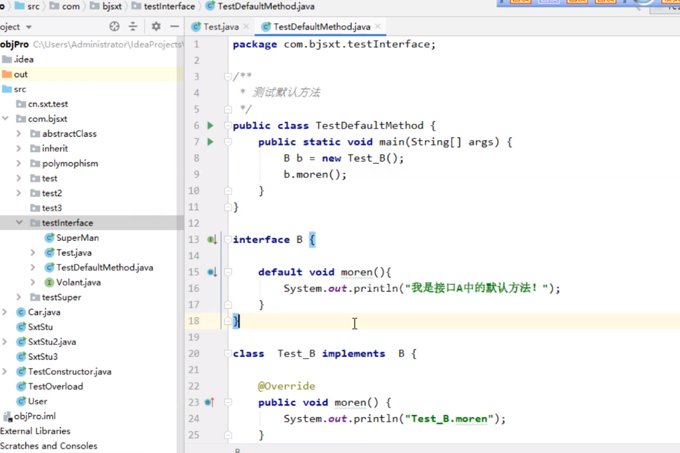Click the overridden-method gutter icon on line 15
This screenshot has height=453, width=680.
click(x=212, y=272)
